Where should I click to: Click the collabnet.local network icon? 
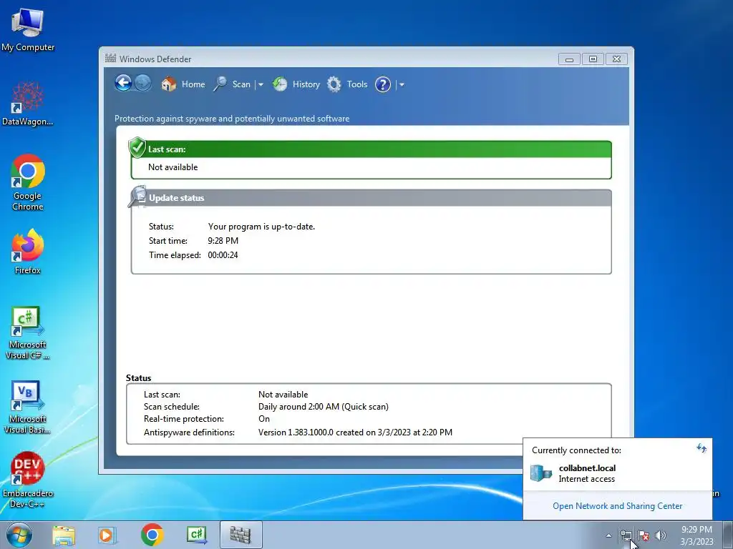pyautogui.click(x=541, y=473)
